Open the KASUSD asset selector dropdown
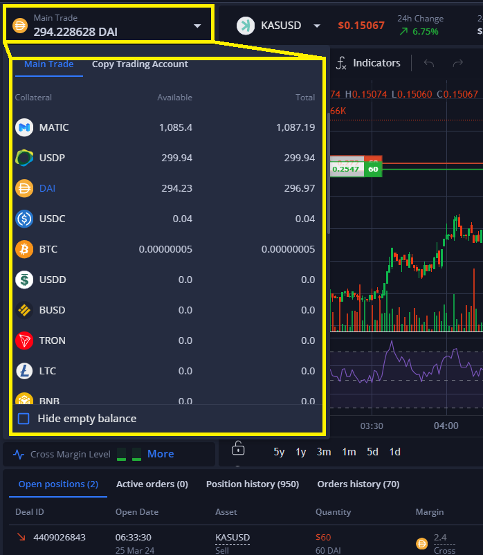The height and width of the screenshot is (555, 483). [316, 26]
